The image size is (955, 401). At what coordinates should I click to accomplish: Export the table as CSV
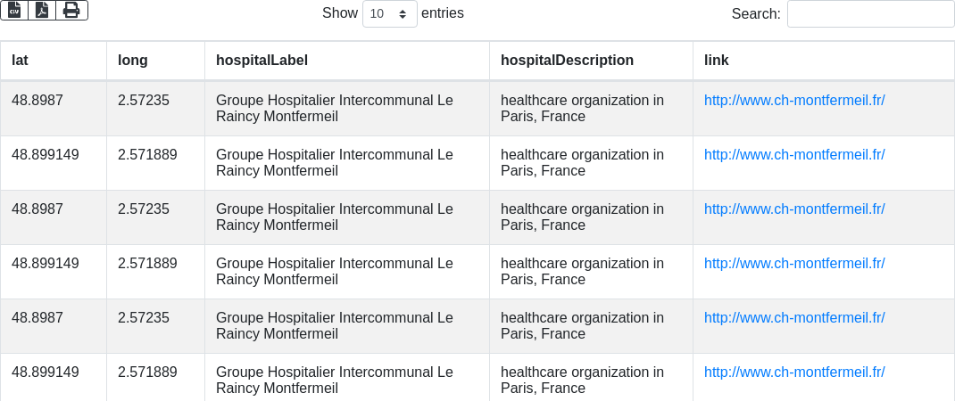14,10
